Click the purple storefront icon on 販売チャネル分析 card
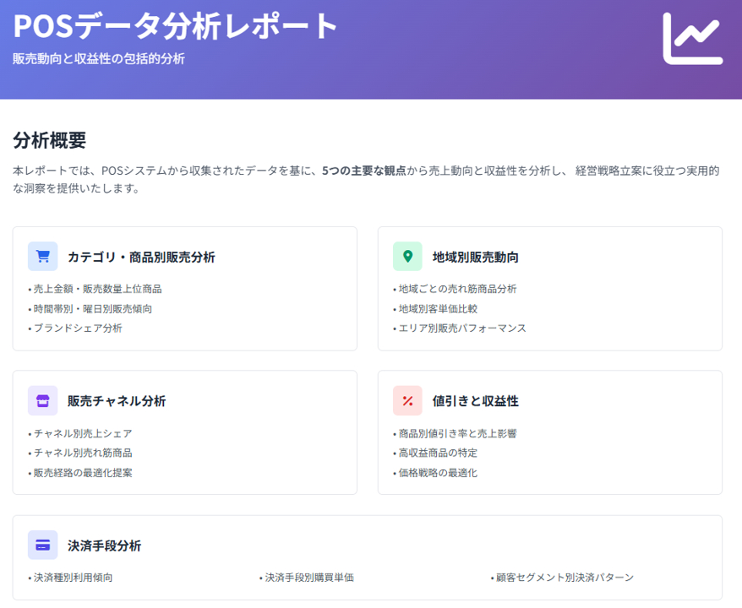The width and height of the screenshot is (742, 608). pyautogui.click(x=42, y=400)
